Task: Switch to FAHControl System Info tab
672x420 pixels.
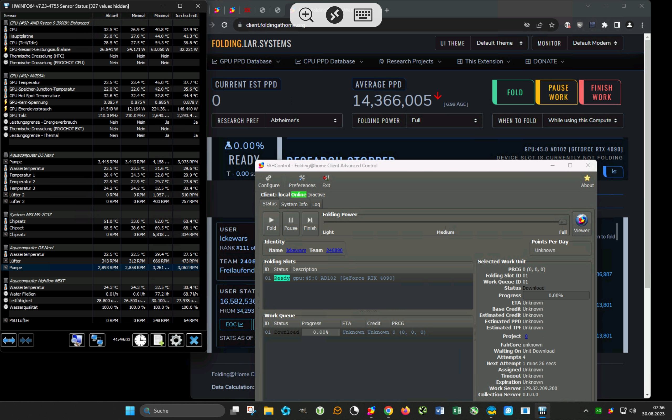Action: (294, 204)
